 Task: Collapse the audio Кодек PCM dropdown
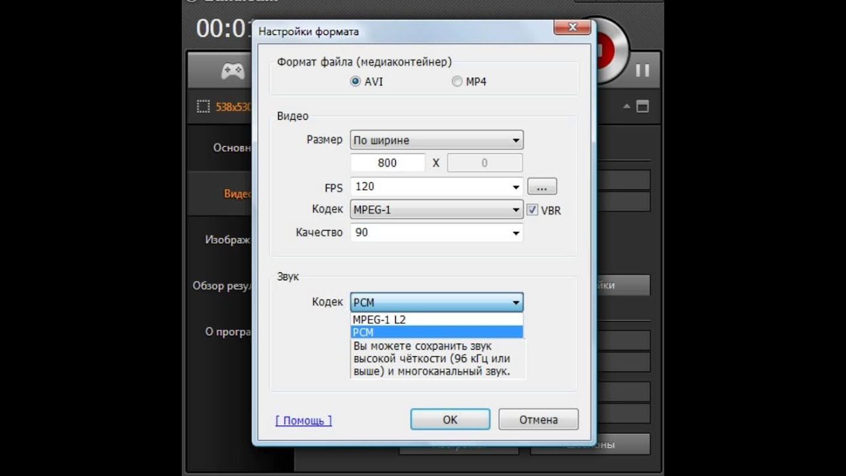click(436, 302)
